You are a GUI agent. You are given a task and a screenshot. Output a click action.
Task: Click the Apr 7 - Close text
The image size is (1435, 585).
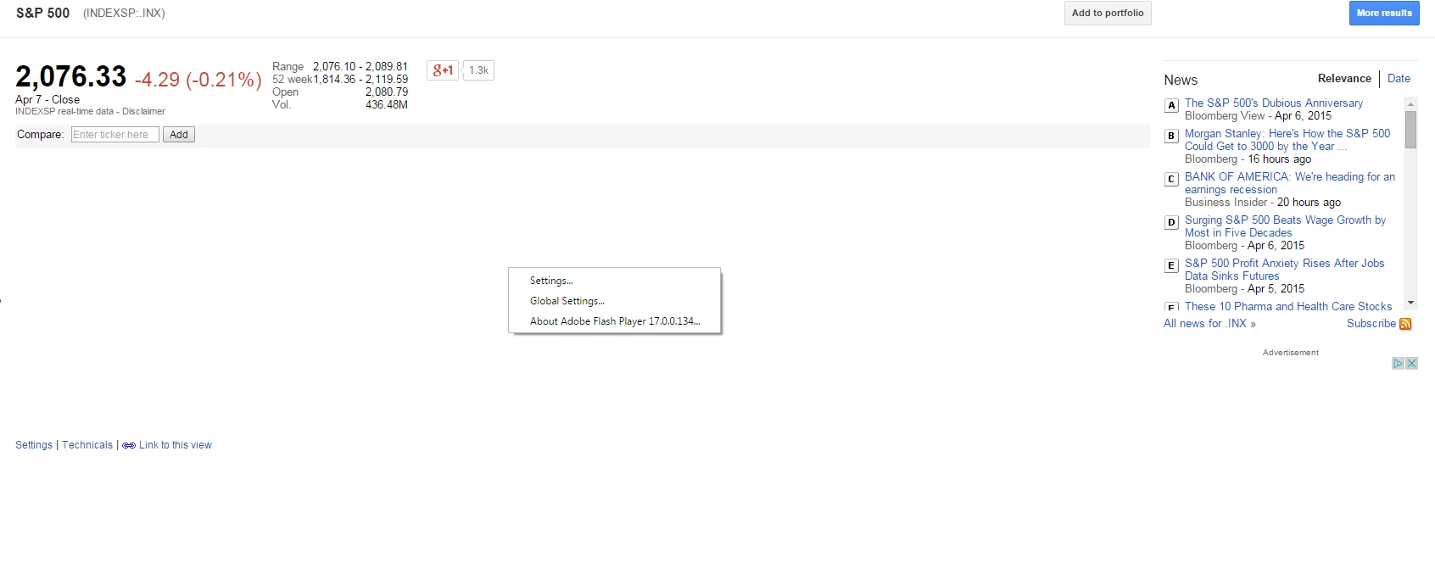pyautogui.click(x=47, y=99)
